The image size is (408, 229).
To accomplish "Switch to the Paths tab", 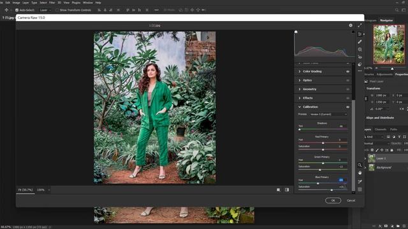I will click(x=393, y=129).
